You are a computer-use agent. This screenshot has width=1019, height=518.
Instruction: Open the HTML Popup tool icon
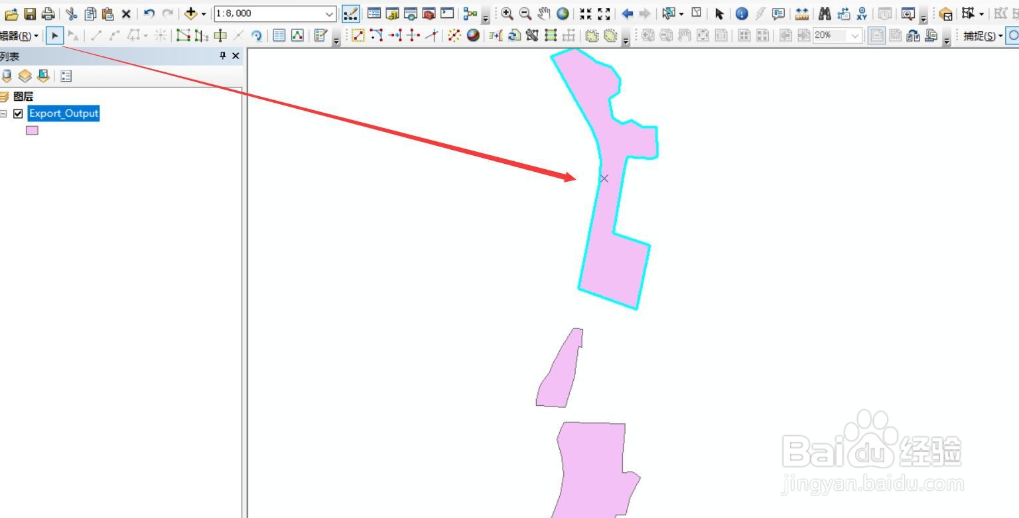click(778, 13)
